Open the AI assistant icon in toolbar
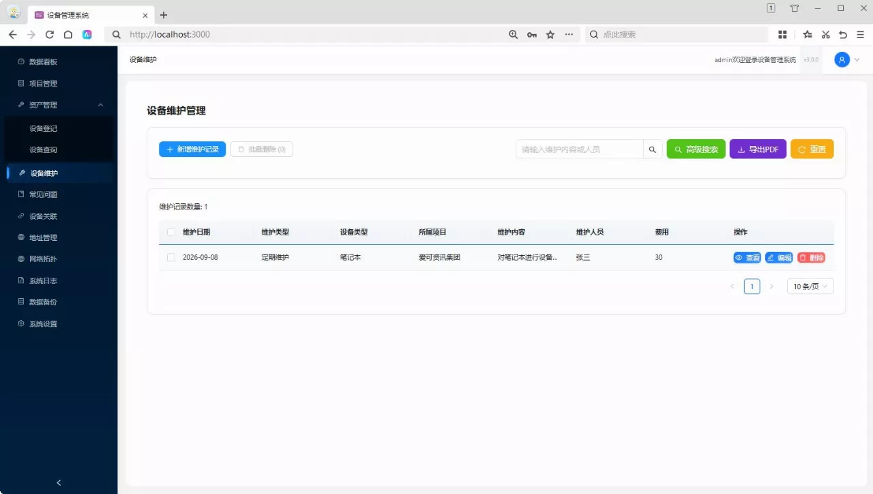 (87, 35)
